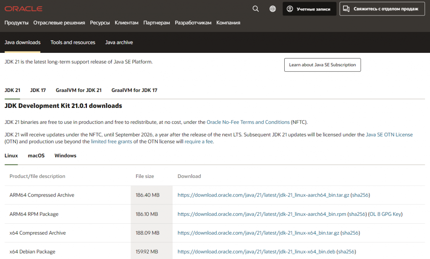Click the ARM64 Compressed Archive description

click(x=42, y=195)
